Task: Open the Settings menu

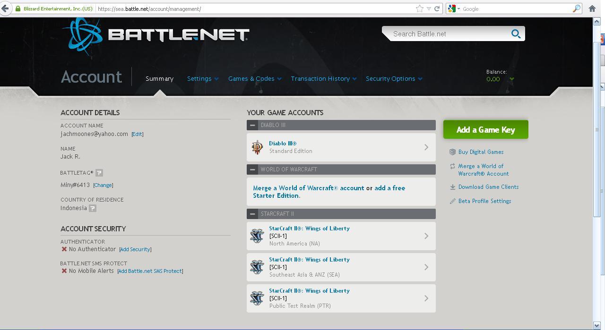Action: click(203, 79)
